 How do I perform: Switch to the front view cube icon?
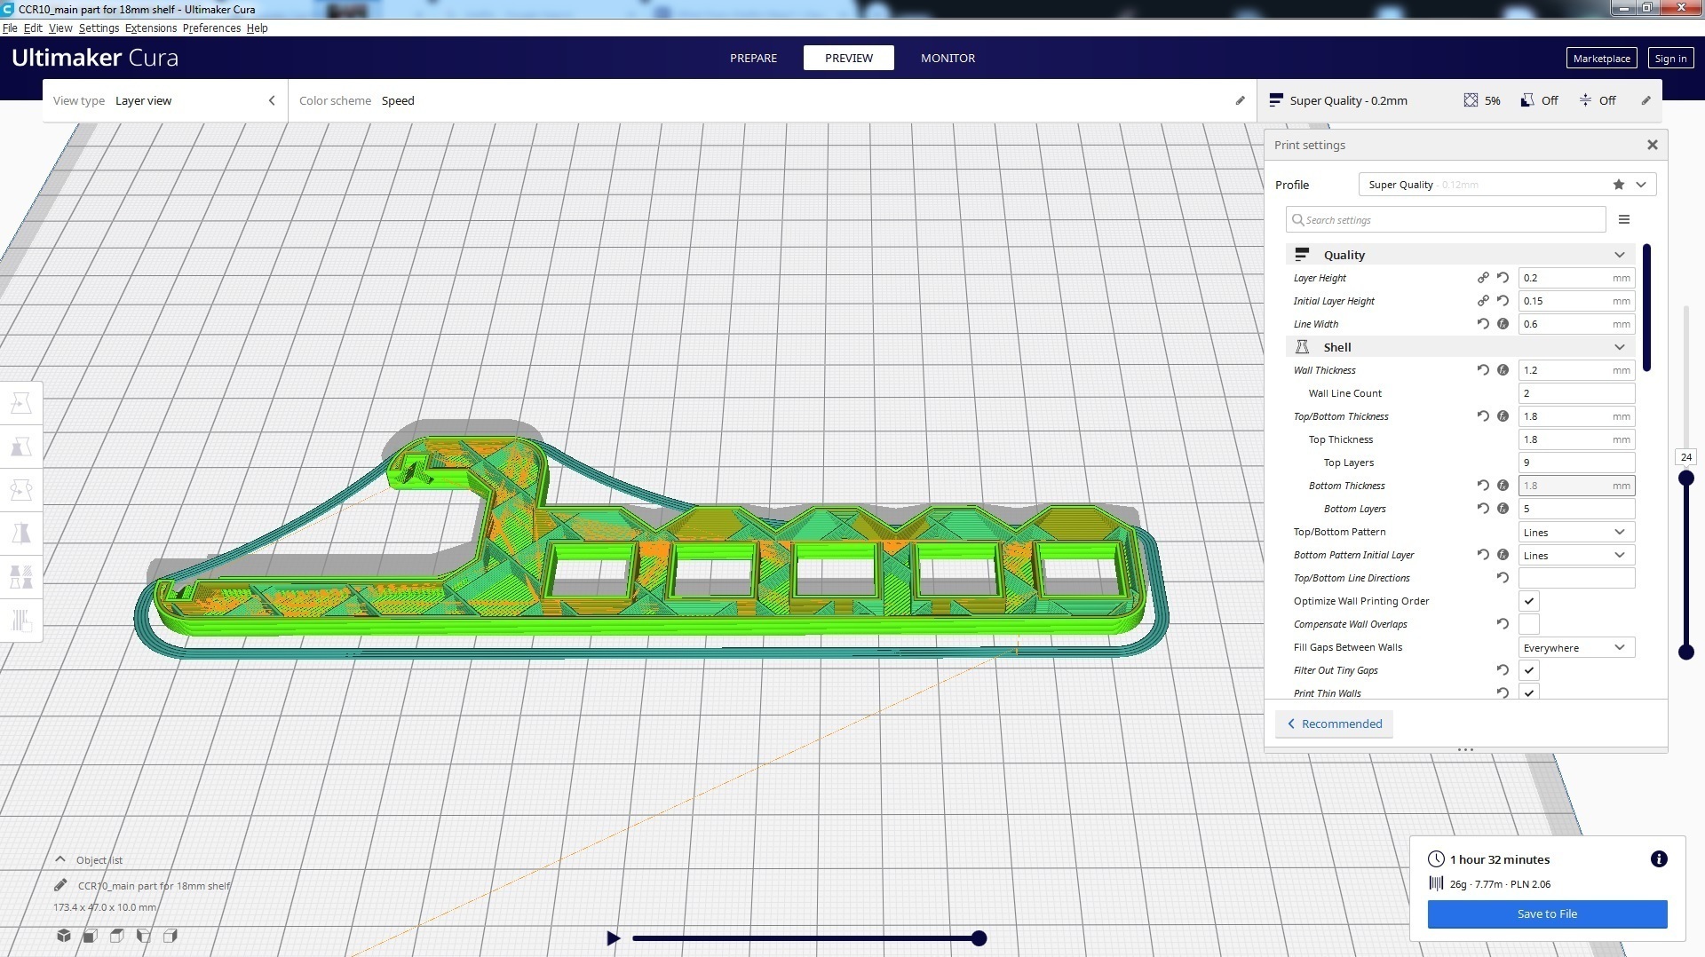pyautogui.click(x=90, y=936)
